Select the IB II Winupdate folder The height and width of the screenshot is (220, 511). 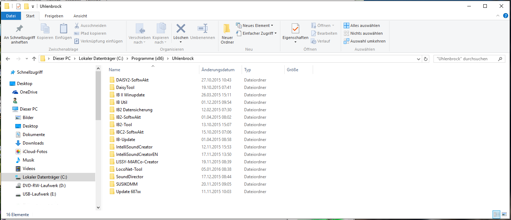(130, 95)
